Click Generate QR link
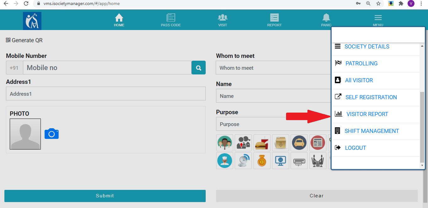The image size is (428, 208). tap(24, 40)
